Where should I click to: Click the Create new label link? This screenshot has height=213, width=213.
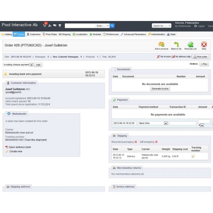point(16,151)
